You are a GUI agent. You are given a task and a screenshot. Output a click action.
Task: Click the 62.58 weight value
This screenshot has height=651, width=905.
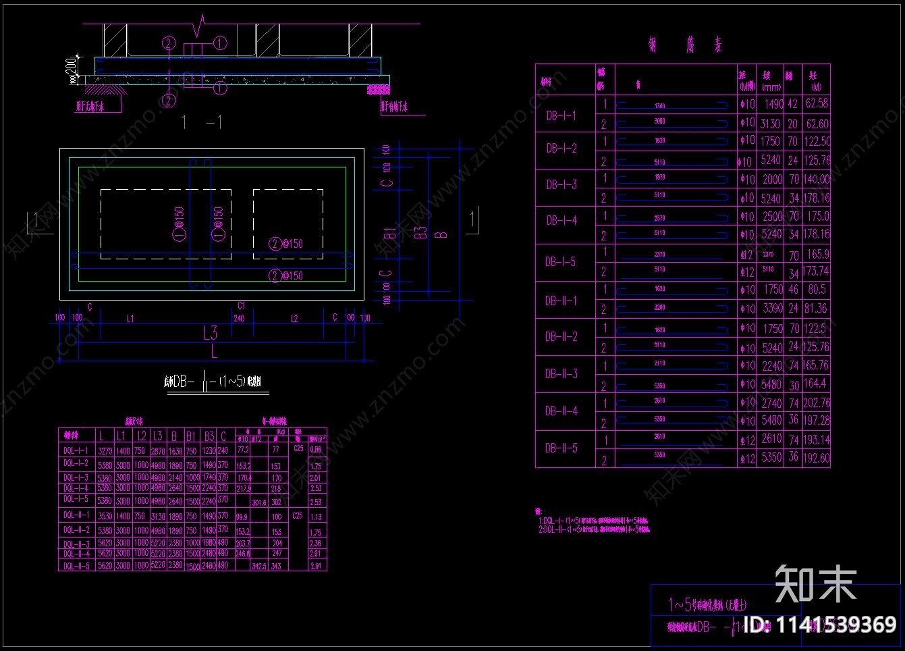pos(817,103)
